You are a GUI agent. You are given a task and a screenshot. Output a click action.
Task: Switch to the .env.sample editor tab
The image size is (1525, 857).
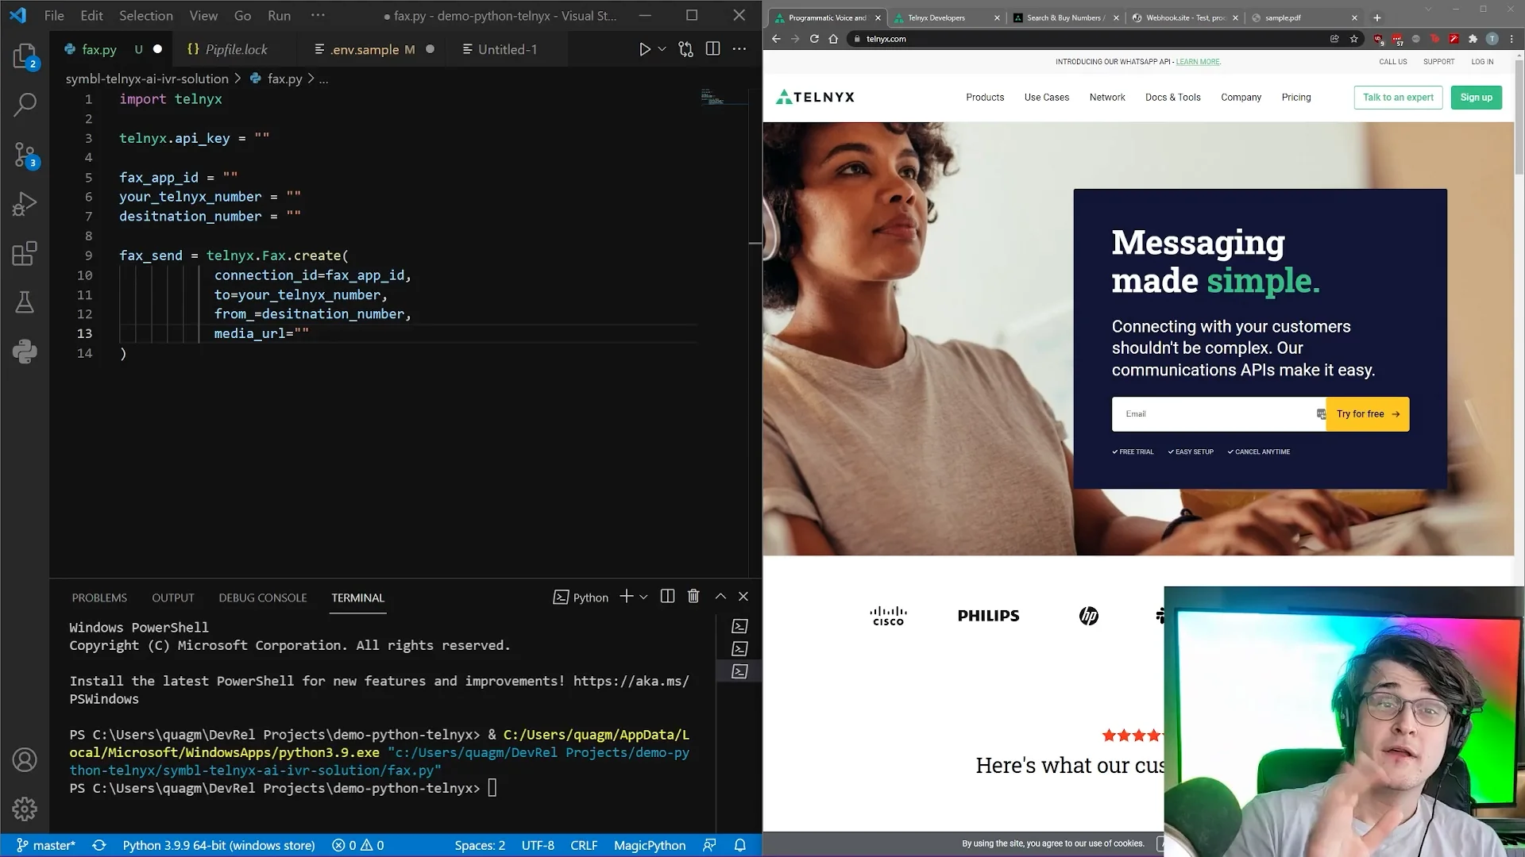click(365, 49)
